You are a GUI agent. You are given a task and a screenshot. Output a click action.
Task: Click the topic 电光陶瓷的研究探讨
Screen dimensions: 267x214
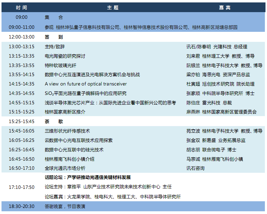65,56
